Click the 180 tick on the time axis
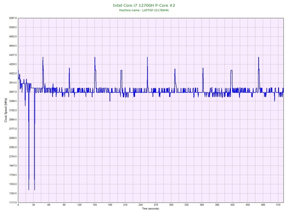 110,205
